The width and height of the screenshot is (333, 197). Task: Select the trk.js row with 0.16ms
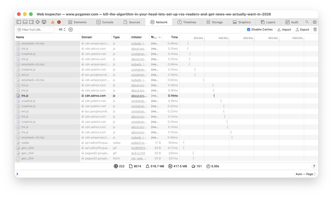[167, 91]
